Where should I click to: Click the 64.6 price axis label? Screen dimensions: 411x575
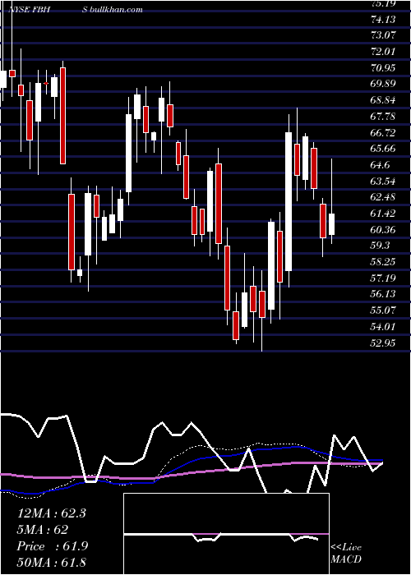[380, 164]
